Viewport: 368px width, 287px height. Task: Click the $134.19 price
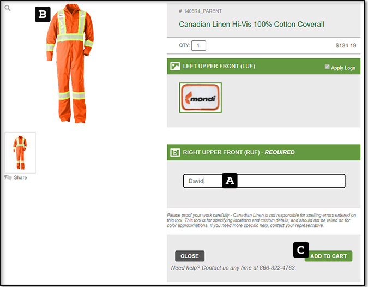pyautogui.click(x=346, y=46)
